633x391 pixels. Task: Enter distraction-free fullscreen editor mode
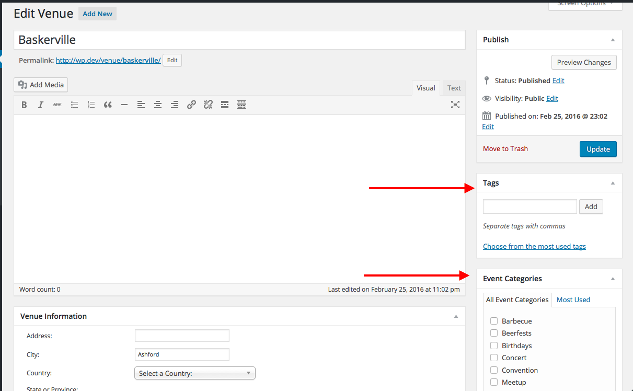(455, 105)
